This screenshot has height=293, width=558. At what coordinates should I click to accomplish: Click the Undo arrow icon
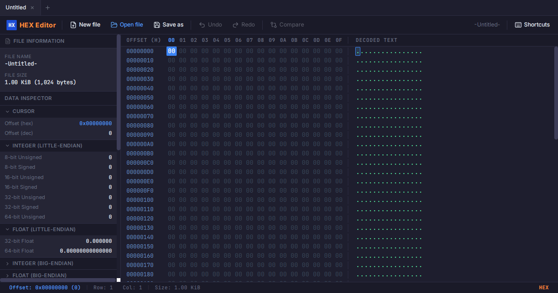pos(202,25)
